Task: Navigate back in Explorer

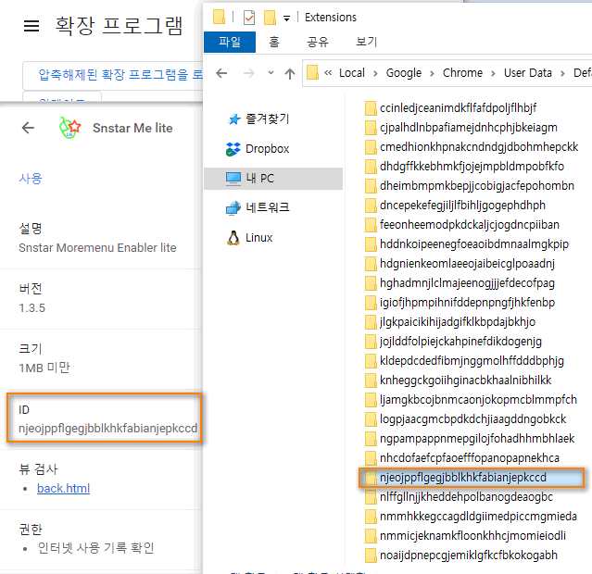Action: tap(221, 73)
